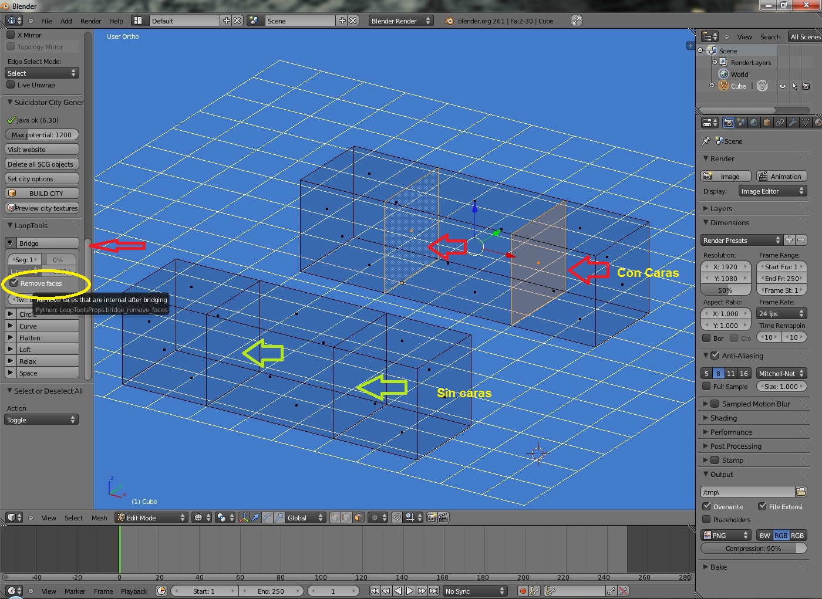
Task: Hide the Cube with eye icon
Action: tap(782, 86)
